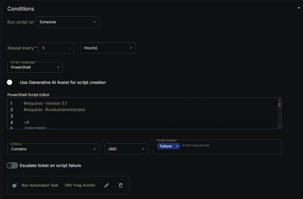Viewport: 303px width, 199px height.
Task: Open the Run script on Schedule dropdown
Action: [x=68, y=22]
